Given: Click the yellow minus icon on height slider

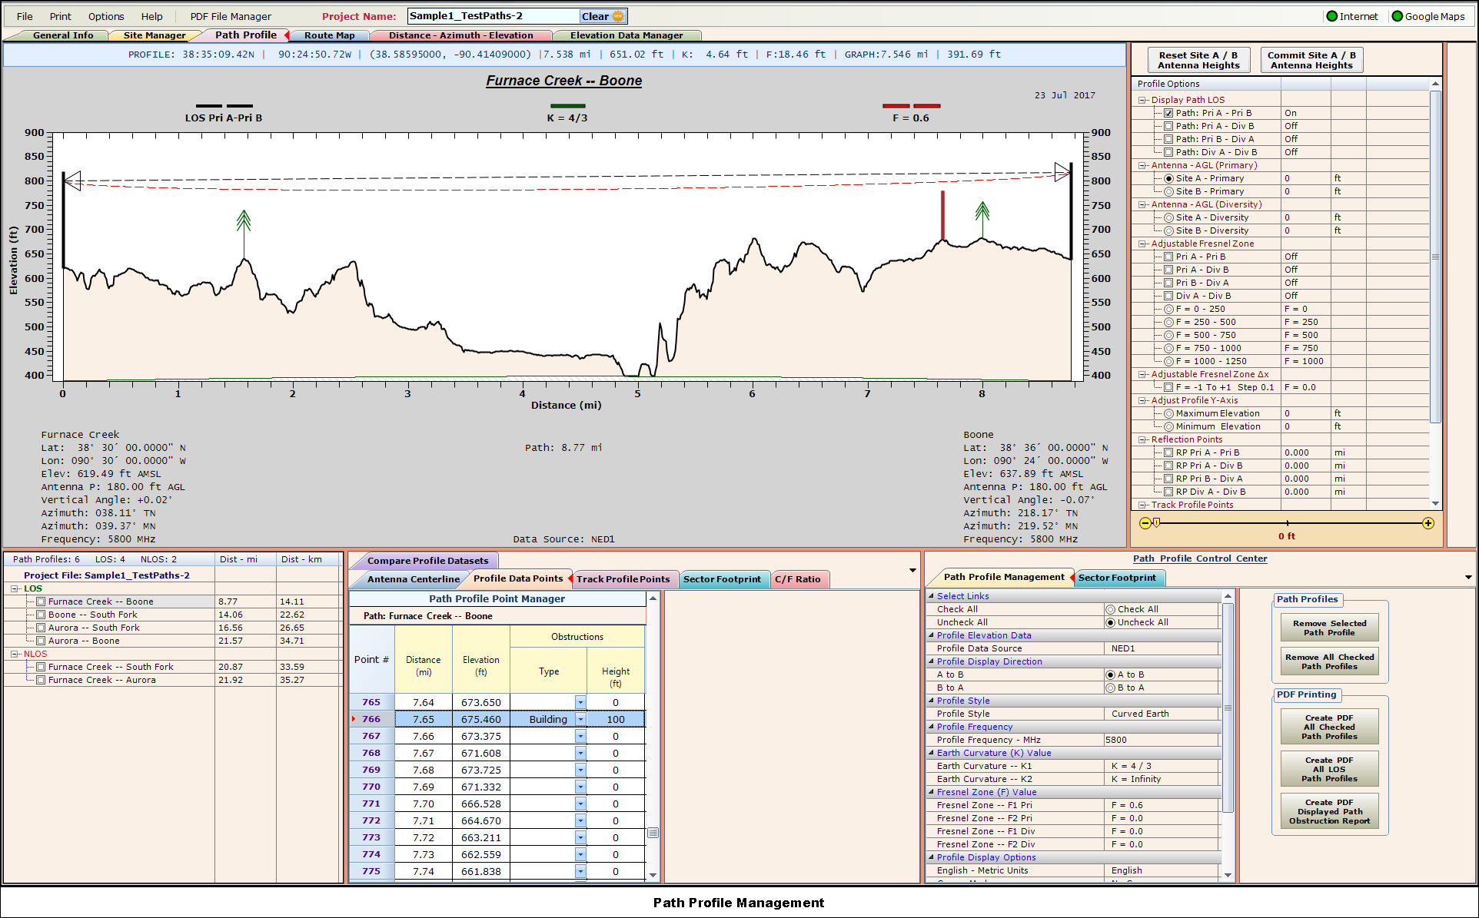Looking at the screenshot, I should [1145, 523].
